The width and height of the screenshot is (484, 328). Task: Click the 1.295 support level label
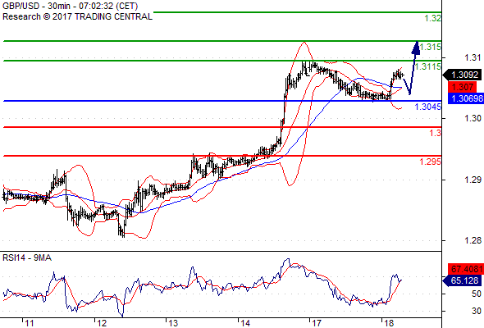coord(431,162)
